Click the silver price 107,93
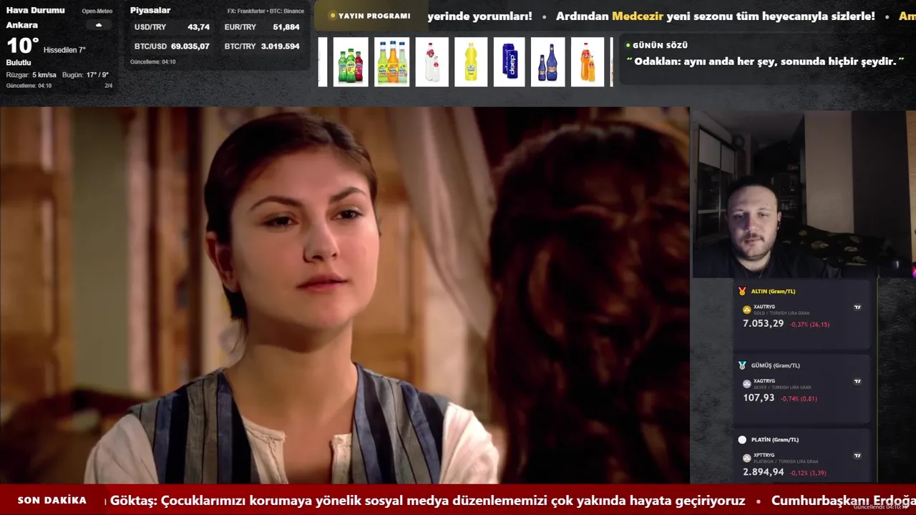Image resolution: width=916 pixels, height=515 pixels. (759, 398)
